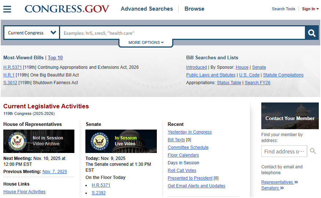The height and width of the screenshot is (198, 321).
Task: Open Senators contact link
Action: (x=272, y=188)
